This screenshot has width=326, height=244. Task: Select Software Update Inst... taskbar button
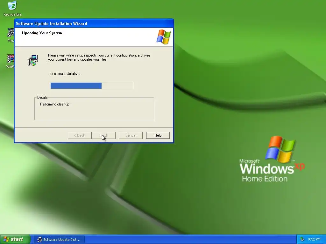pyautogui.click(x=59, y=240)
